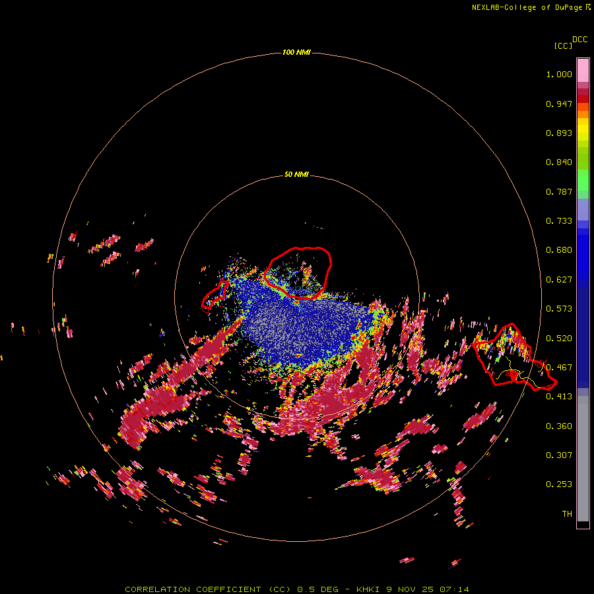Viewport: 594px width, 594px height.
Task: Click the 0.413 color scale value
Action: [x=559, y=397]
